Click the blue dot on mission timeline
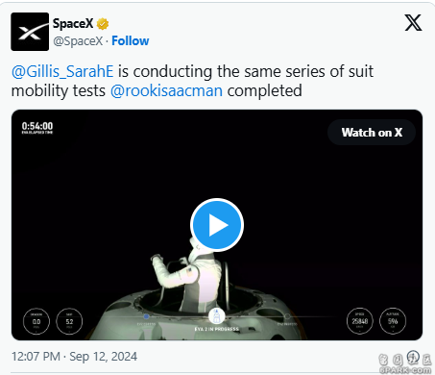The image size is (435, 375). point(146,316)
